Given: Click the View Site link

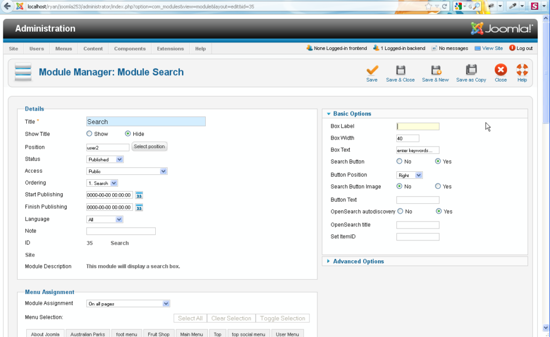Looking at the screenshot, I should pyautogui.click(x=492, y=48).
